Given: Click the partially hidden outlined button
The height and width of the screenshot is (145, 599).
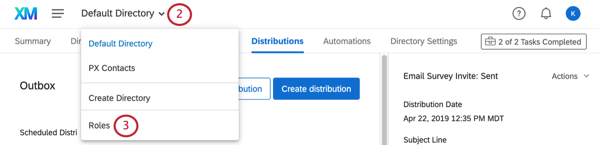Looking at the screenshot, I should [254, 89].
